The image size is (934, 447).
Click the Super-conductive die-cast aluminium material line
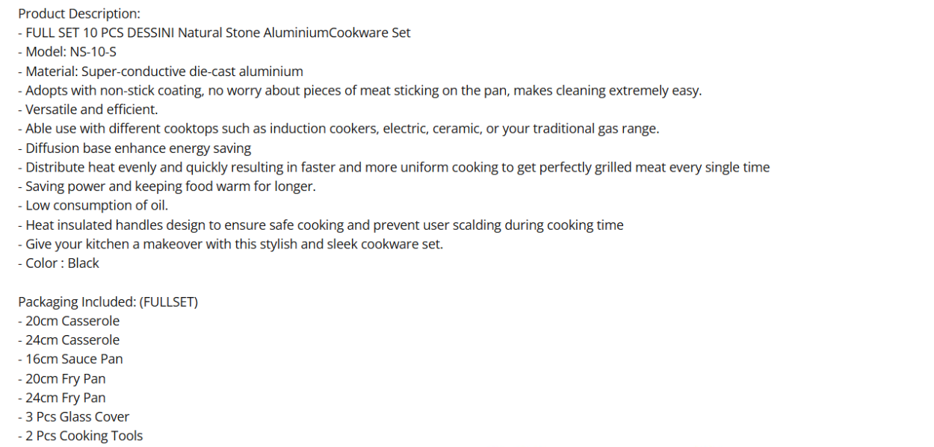coord(161,72)
